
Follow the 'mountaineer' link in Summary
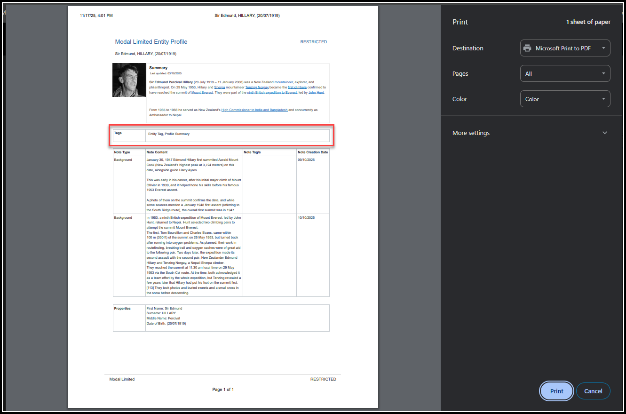click(284, 82)
